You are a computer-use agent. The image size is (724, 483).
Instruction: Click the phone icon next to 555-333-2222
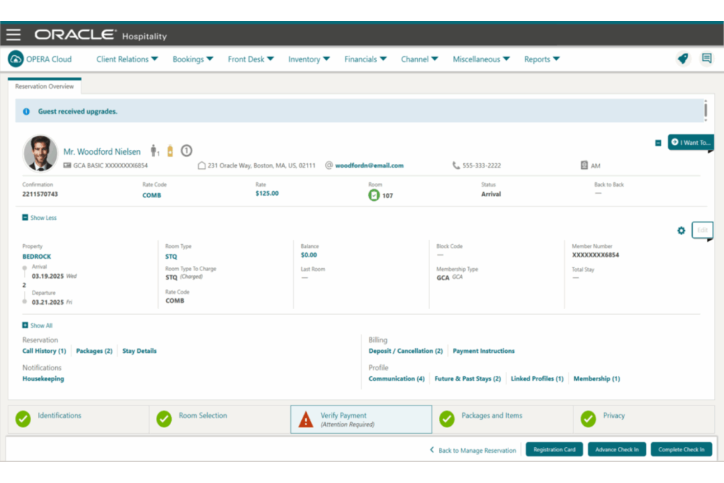pyautogui.click(x=456, y=165)
